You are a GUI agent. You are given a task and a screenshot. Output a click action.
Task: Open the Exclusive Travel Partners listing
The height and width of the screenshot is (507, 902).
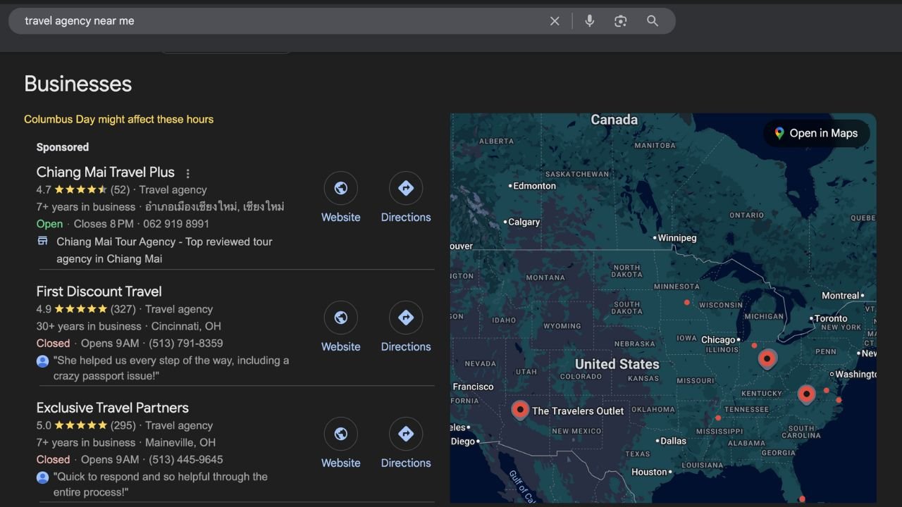tap(112, 408)
